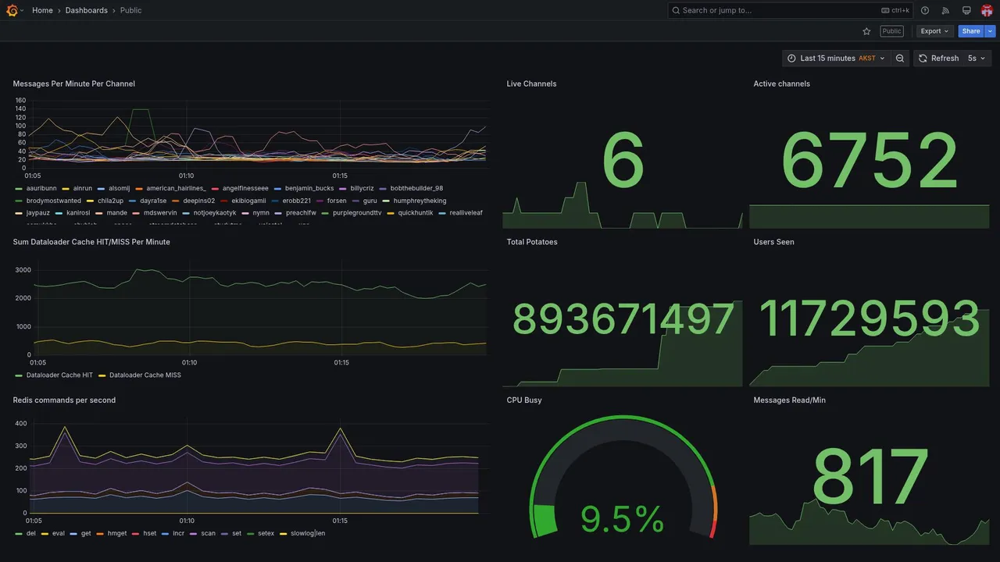This screenshot has width=1000, height=562.
Task: Toggle hset command in Redis legend
Action: [150, 534]
